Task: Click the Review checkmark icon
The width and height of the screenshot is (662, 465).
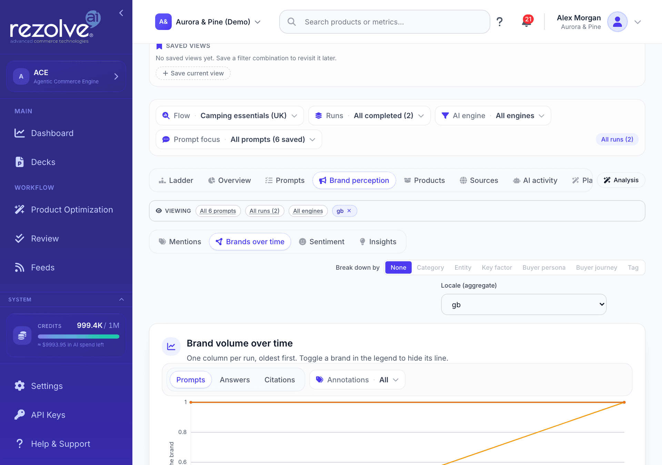Action: 20,238
